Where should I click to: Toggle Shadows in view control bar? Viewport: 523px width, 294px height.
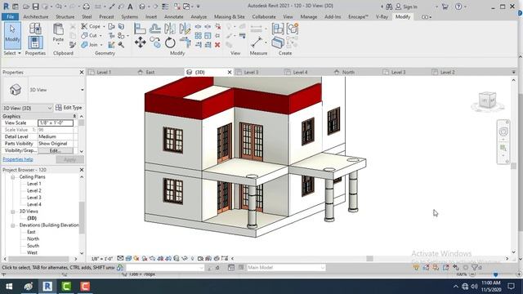click(x=145, y=259)
